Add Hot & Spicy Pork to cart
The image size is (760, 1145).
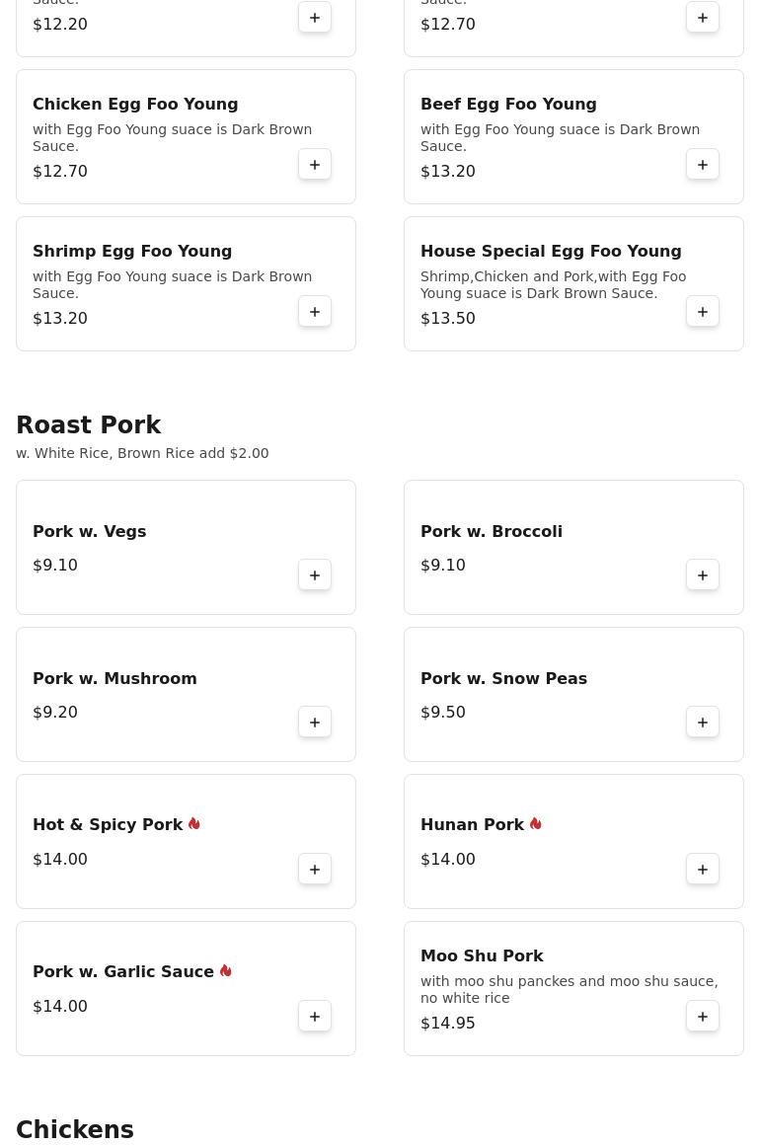315,870
